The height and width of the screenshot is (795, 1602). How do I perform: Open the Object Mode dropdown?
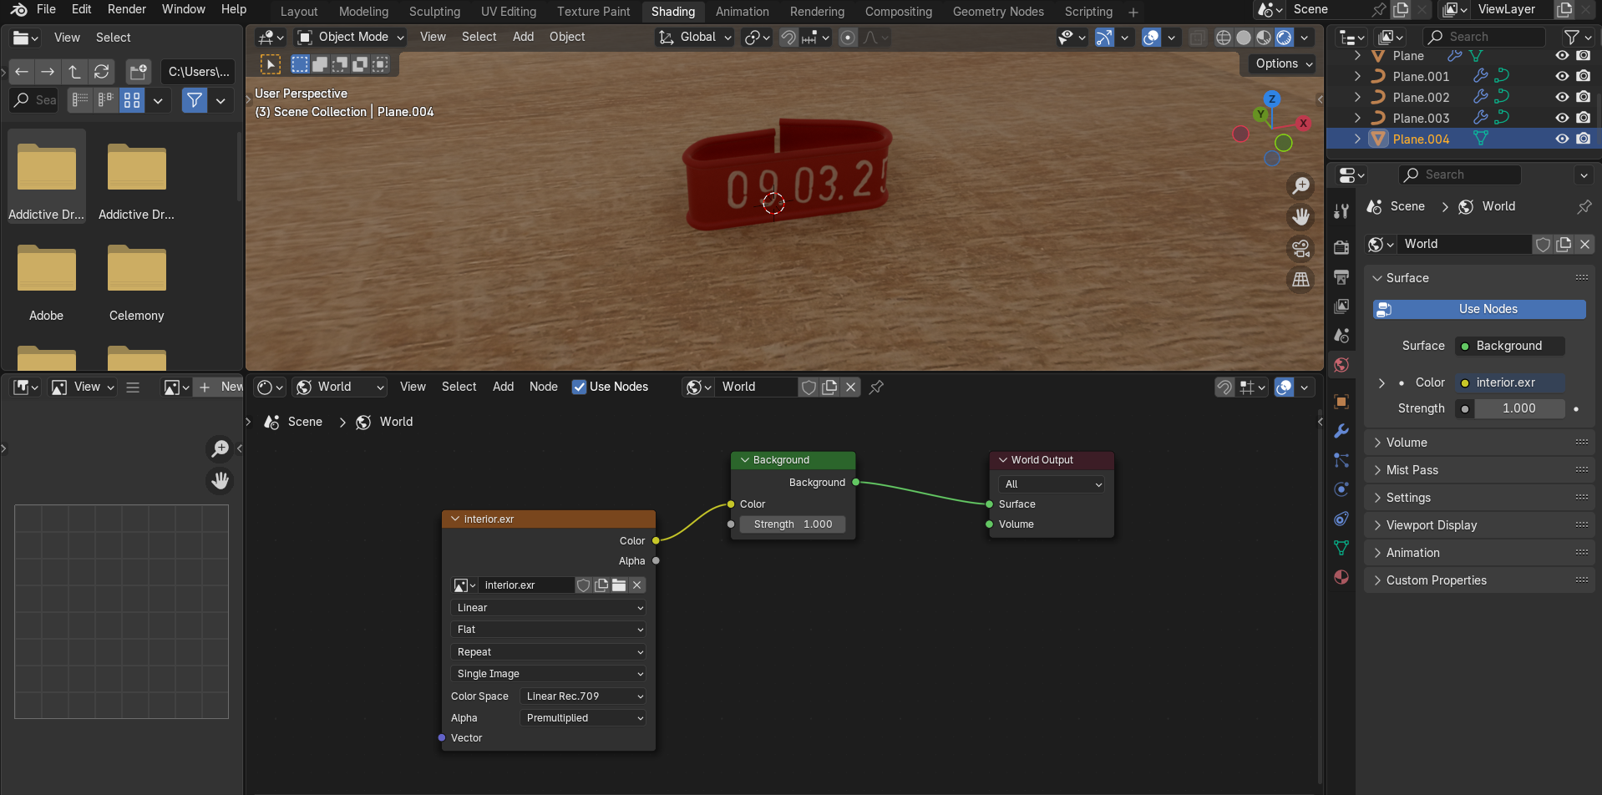(352, 37)
